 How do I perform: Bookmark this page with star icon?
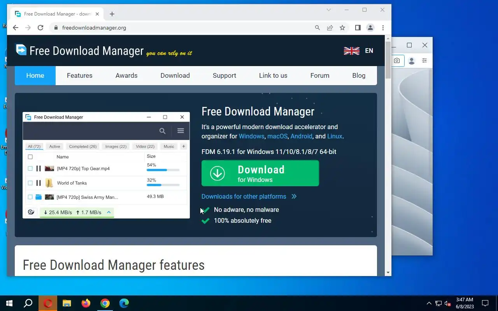click(342, 28)
